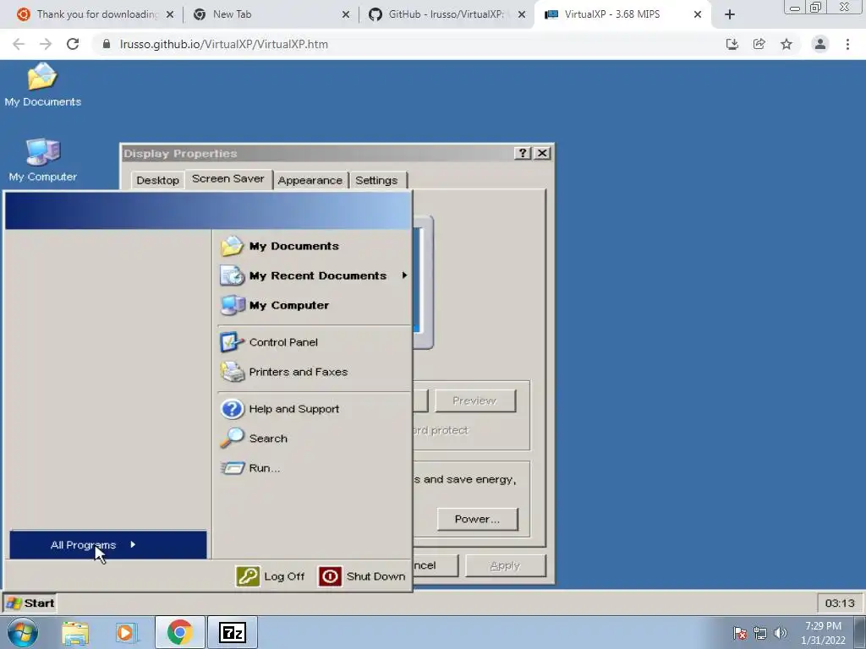
Task: Click the address bar URL
Action: (223, 44)
